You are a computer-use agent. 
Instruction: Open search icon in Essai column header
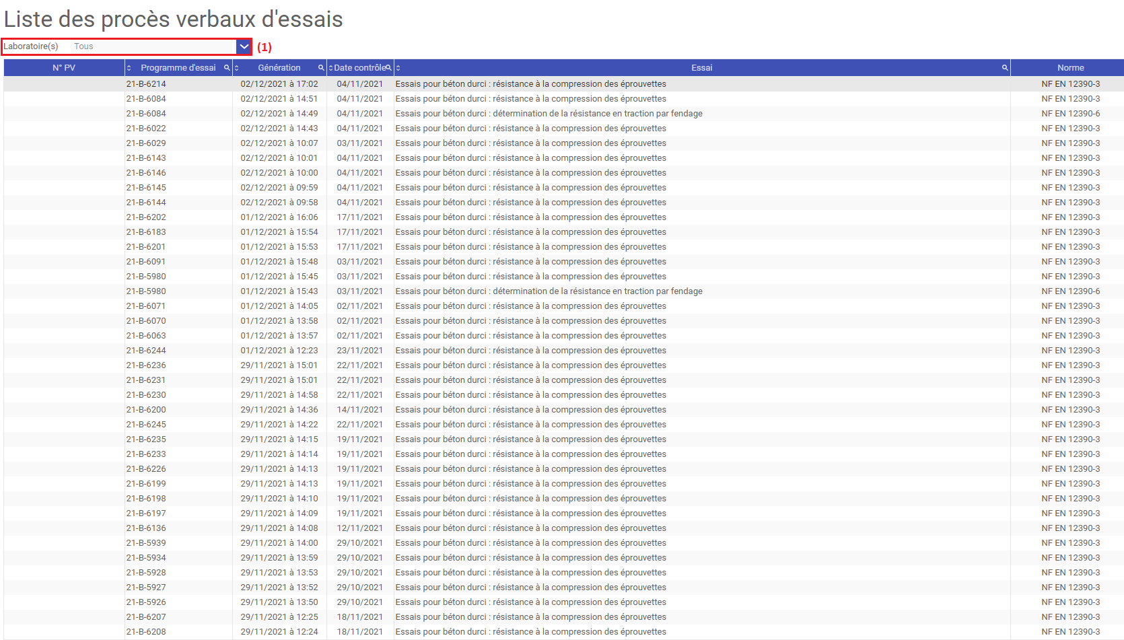point(1005,68)
